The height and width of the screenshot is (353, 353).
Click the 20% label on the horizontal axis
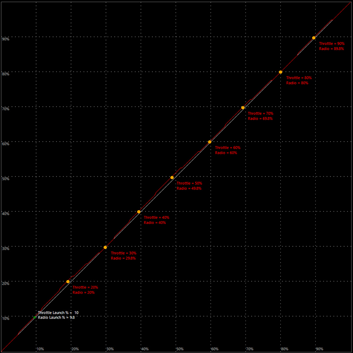tap(75, 349)
